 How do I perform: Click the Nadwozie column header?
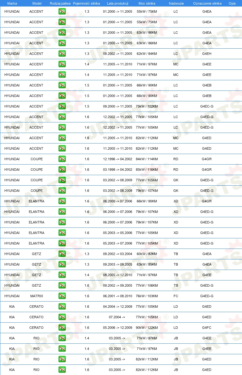tap(176, 3)
